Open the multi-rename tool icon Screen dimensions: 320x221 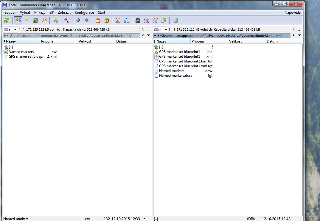(147, 20)
